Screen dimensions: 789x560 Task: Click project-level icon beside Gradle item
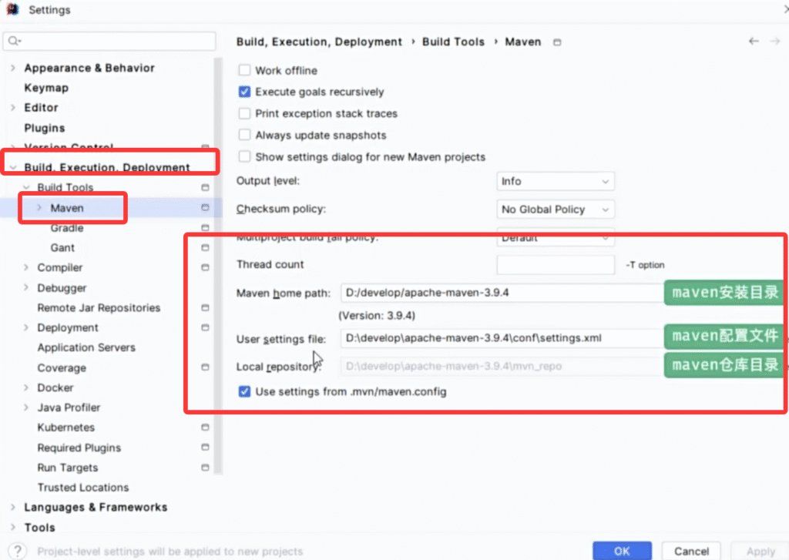[x=205, y=228]
